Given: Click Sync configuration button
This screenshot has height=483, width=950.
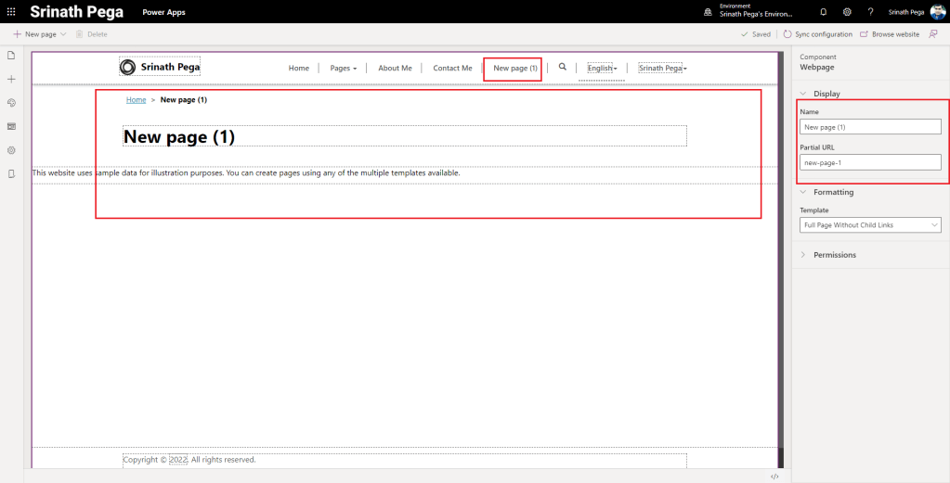Looking at the screenshot, I should tap(818, 34).
